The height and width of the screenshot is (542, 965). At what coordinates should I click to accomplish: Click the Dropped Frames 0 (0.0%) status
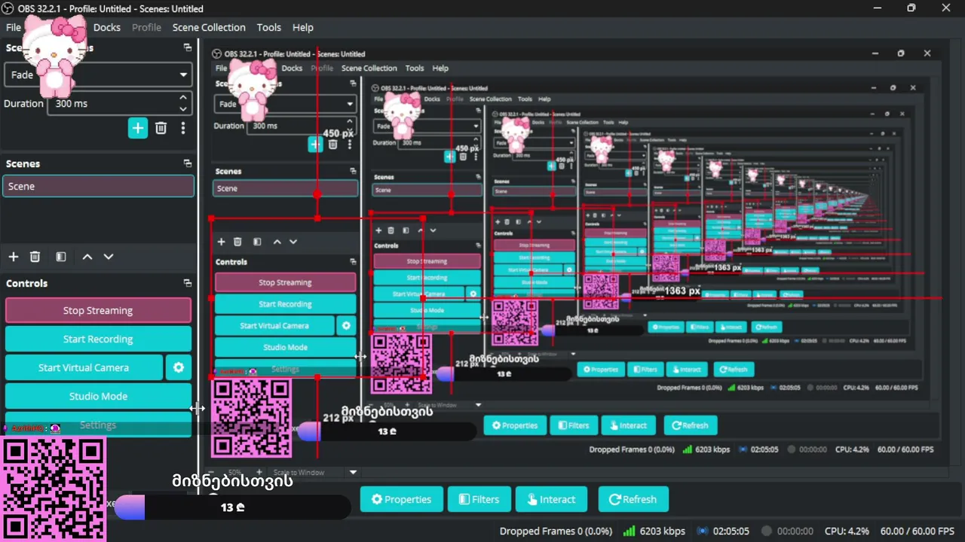[556, 531]
